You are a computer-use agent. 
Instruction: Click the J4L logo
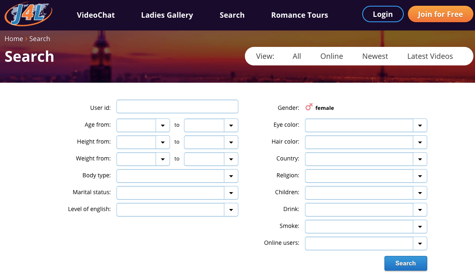click(28, 14)
